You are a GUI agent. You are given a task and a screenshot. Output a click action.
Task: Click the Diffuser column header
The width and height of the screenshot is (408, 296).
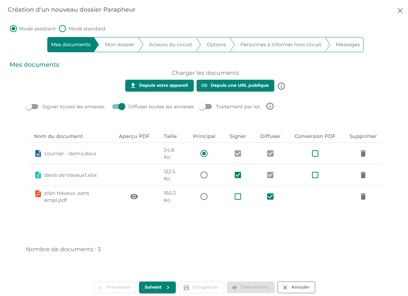point(270,136)
